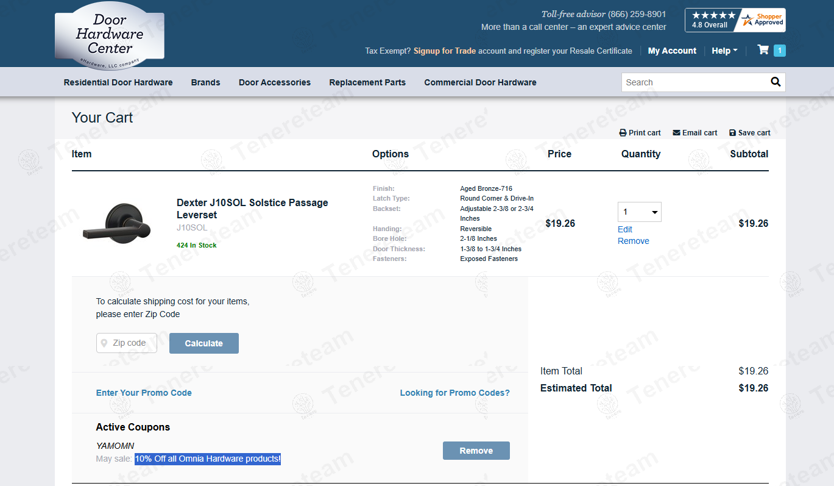The image size is (834, 486).
Task: Open the Shopper Approved rating badge
Action: (735, 20)
